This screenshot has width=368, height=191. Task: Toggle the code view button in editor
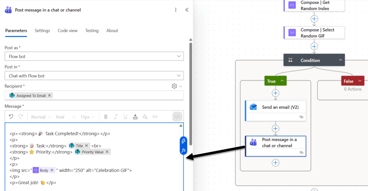tap(177, 117)
